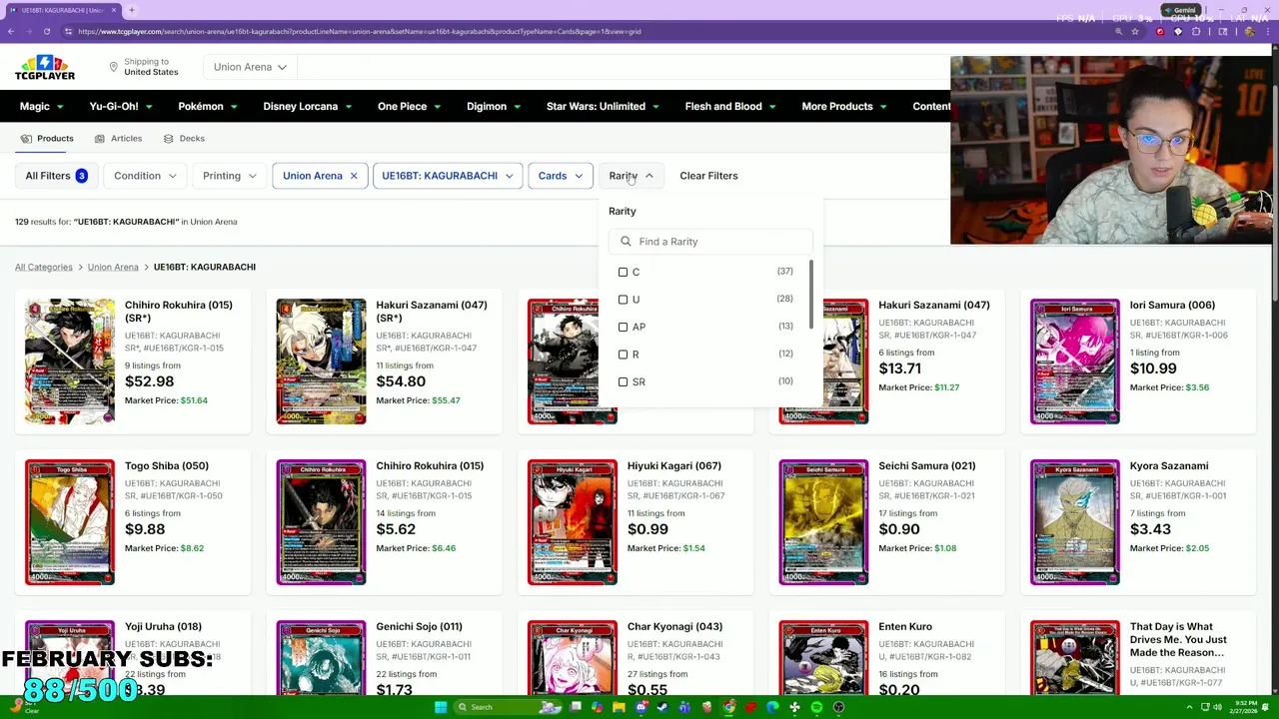Viewport: 1279px width, 719px height.
Task: Reload the page with browser refresh icon
Action: point(46,31)
